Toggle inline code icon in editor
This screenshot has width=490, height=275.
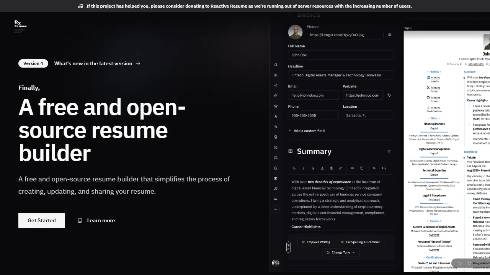coord(353,168)
